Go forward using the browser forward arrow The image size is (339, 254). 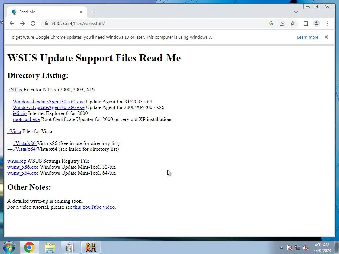pos(23,23)
